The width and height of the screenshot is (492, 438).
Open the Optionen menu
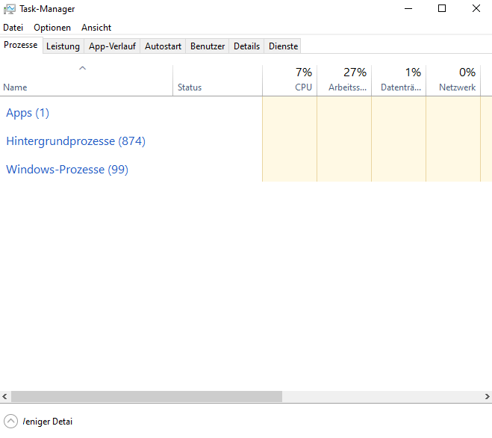[52, 28]
